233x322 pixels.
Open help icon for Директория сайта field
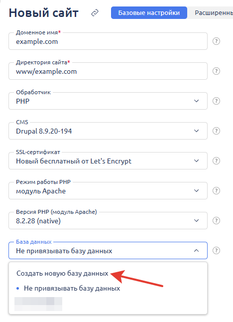tap(216, 71)
